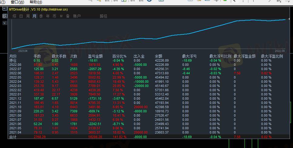Screen dimensions: 293x148
Task: Click the 2021.04 chart start label
Action: tap(23, 51)
